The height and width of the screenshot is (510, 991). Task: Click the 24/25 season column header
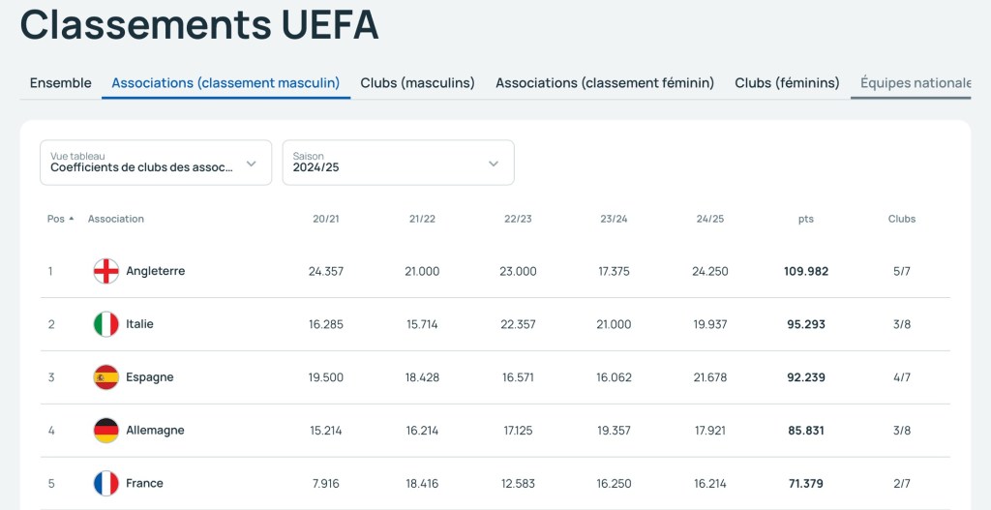(709, 219)
